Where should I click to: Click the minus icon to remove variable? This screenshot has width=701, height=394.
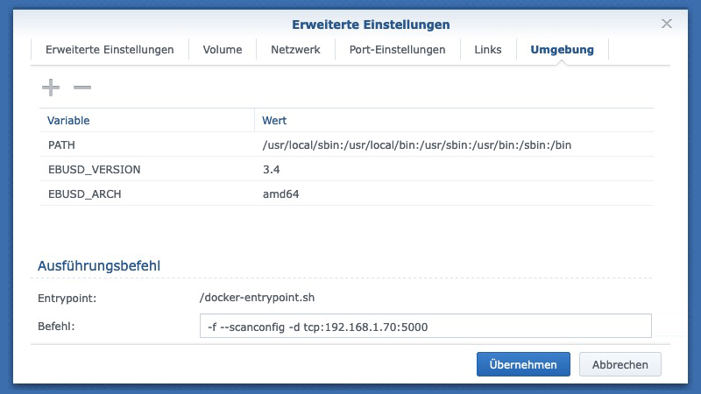pyautogui.click(x=81, y=88)
